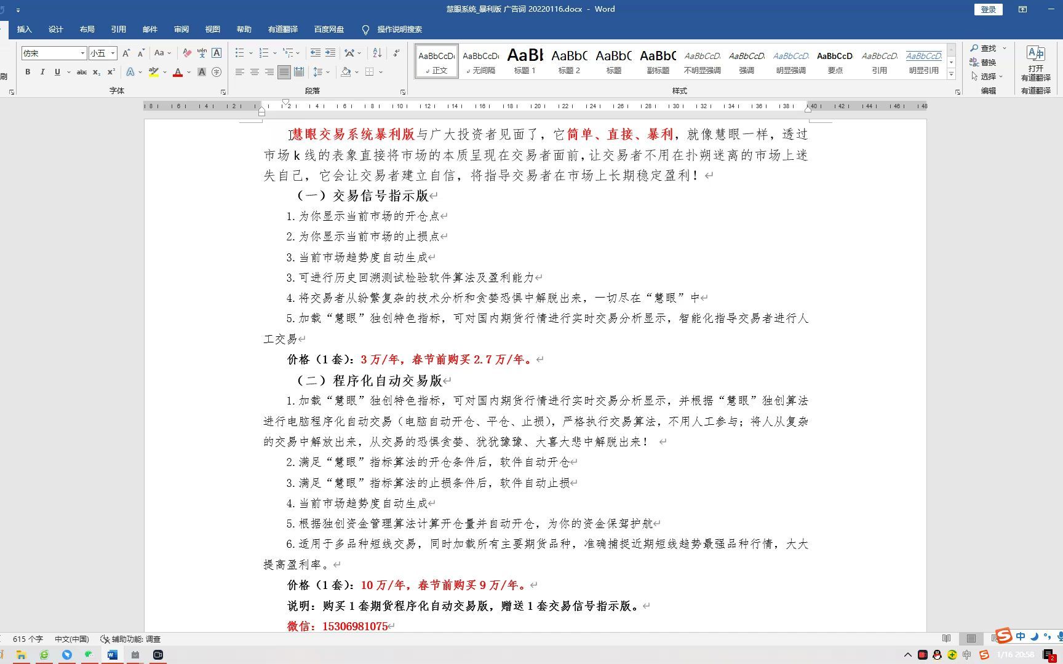Click the sort A-Z icon
The width and height of the screenshot is (1063, 664).
(377, 53)
